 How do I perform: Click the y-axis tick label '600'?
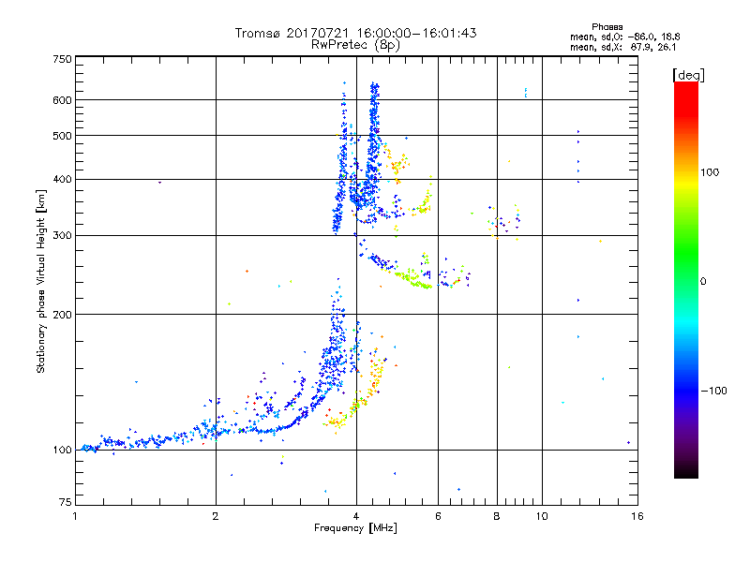point(62,100)
